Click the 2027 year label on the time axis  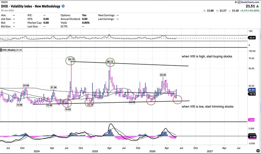[x=210, y=151]
